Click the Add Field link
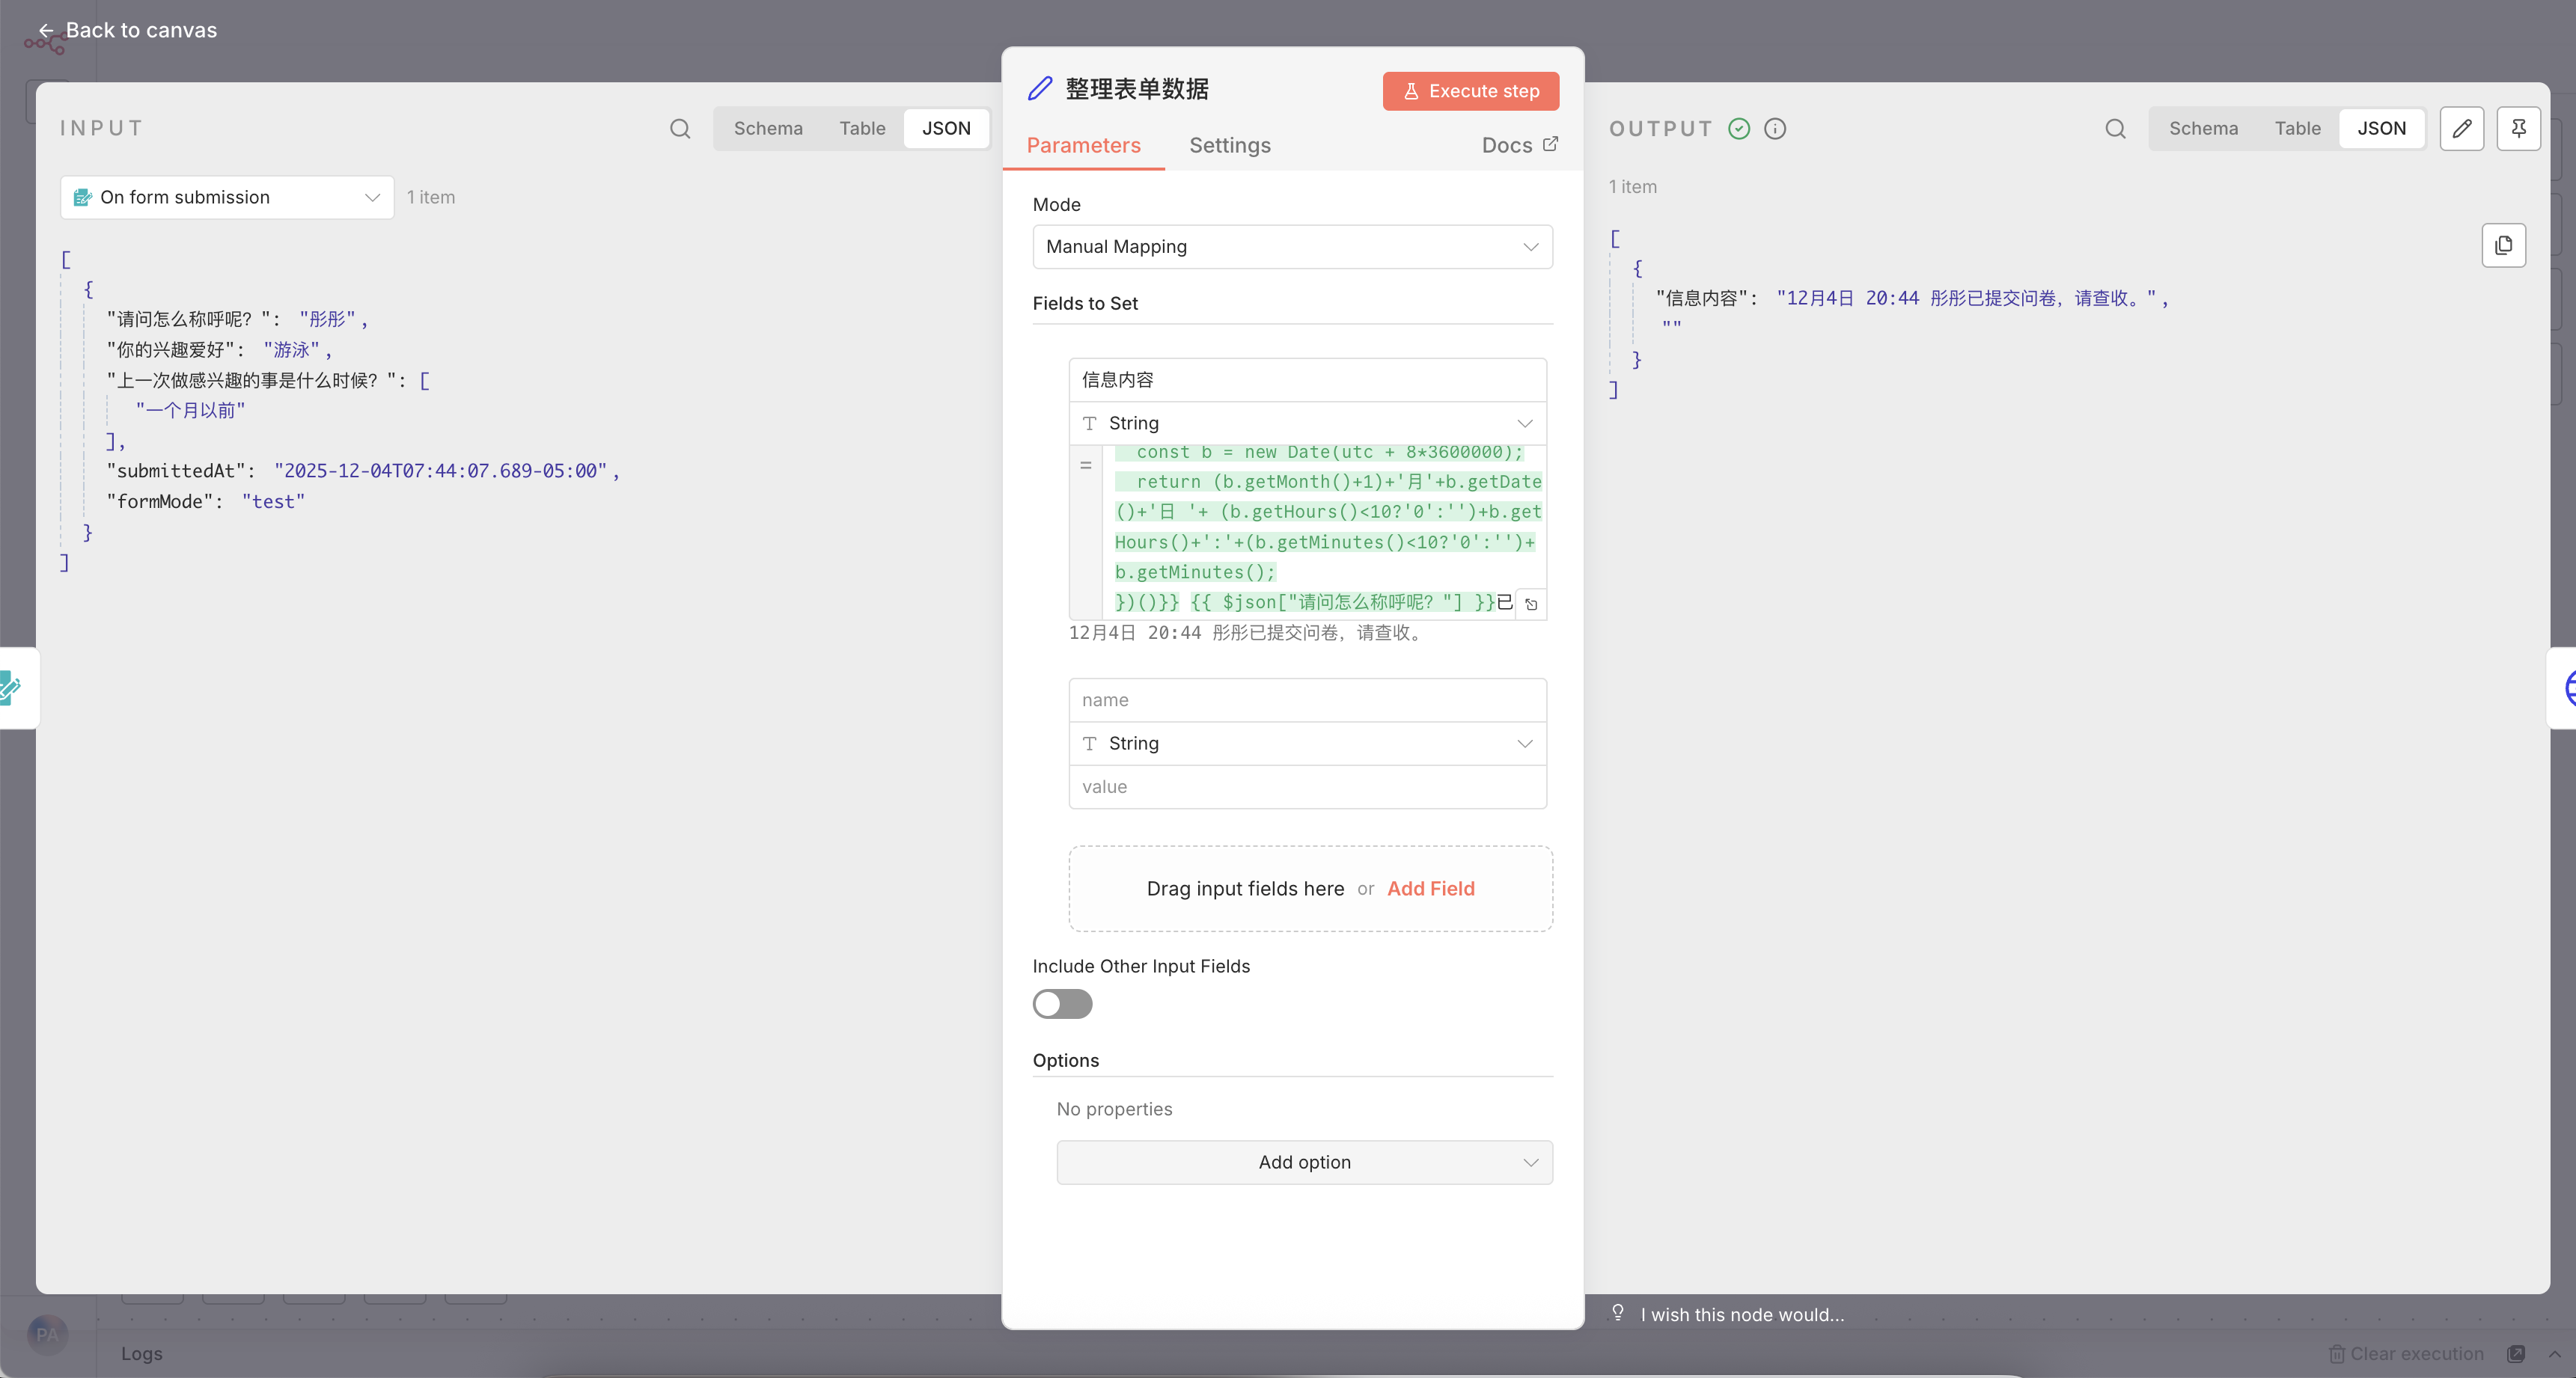 click(x=1430, y=888)
